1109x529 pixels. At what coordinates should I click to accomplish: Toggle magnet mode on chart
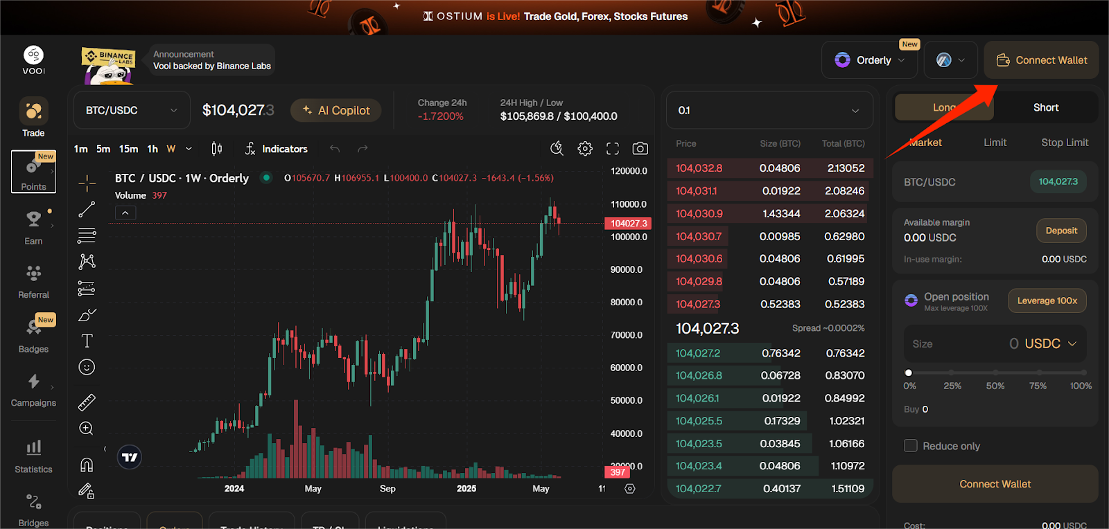[x=87, y=465]
